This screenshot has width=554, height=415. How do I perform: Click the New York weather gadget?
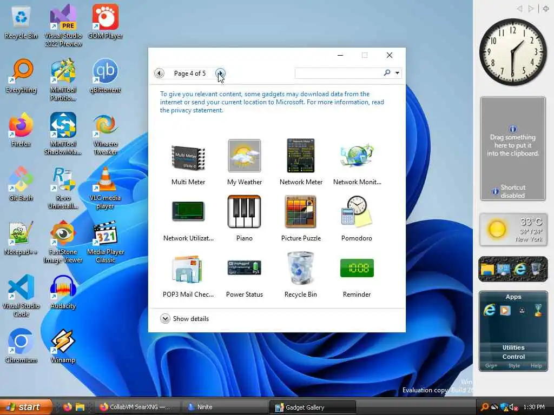pos(513,230)
